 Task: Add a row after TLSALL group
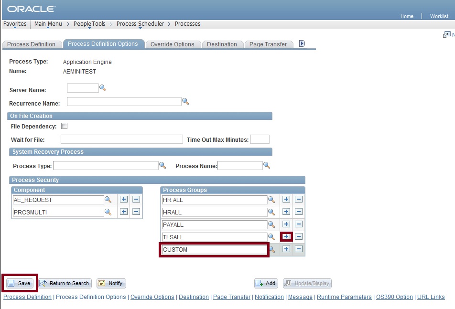coord(286,236)
